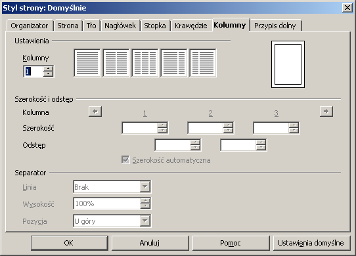
Task: Click the Szerokość field for column 3
Action: (x=271, y=128)
